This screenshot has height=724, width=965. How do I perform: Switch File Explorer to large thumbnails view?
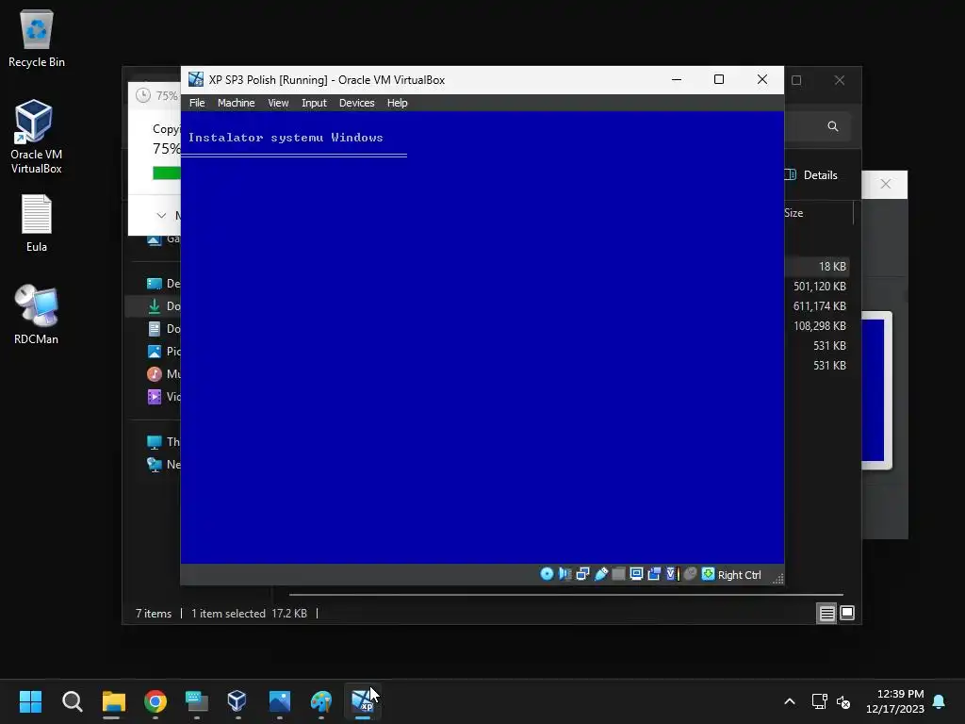tap(847, 613)
